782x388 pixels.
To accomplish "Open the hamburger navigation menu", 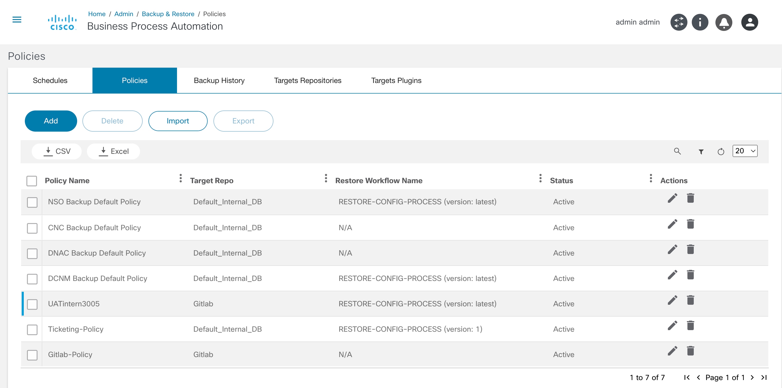I will coord(17,20).
